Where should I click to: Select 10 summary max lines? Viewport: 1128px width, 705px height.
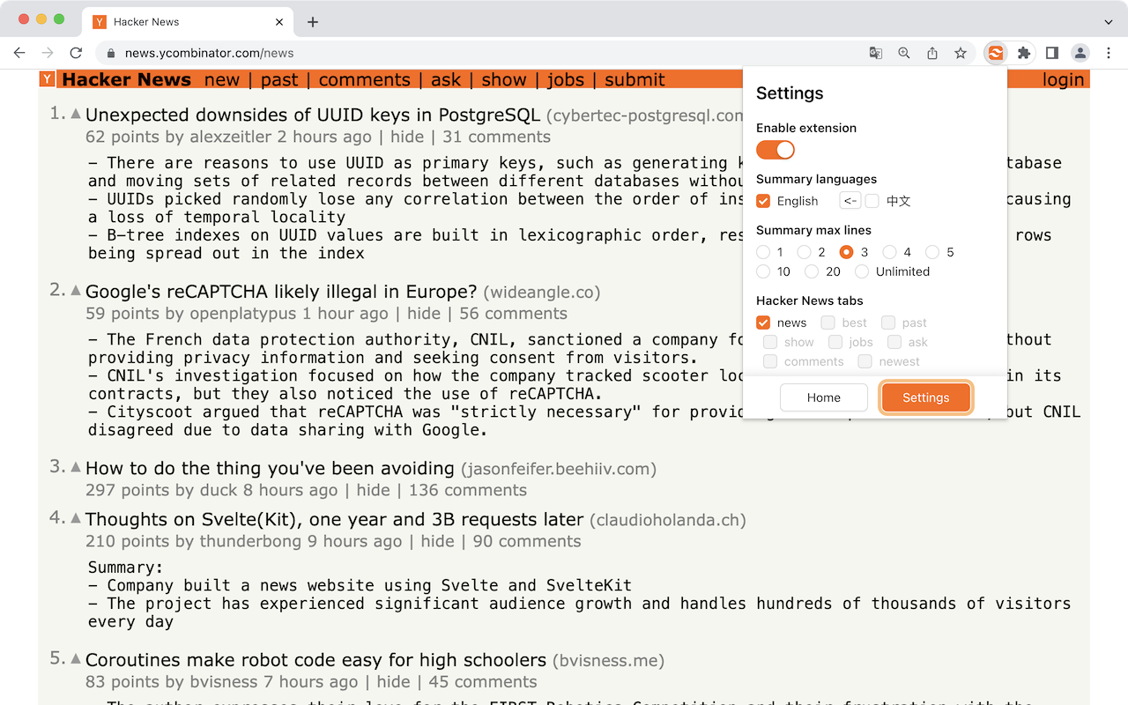tap(763, 271)
